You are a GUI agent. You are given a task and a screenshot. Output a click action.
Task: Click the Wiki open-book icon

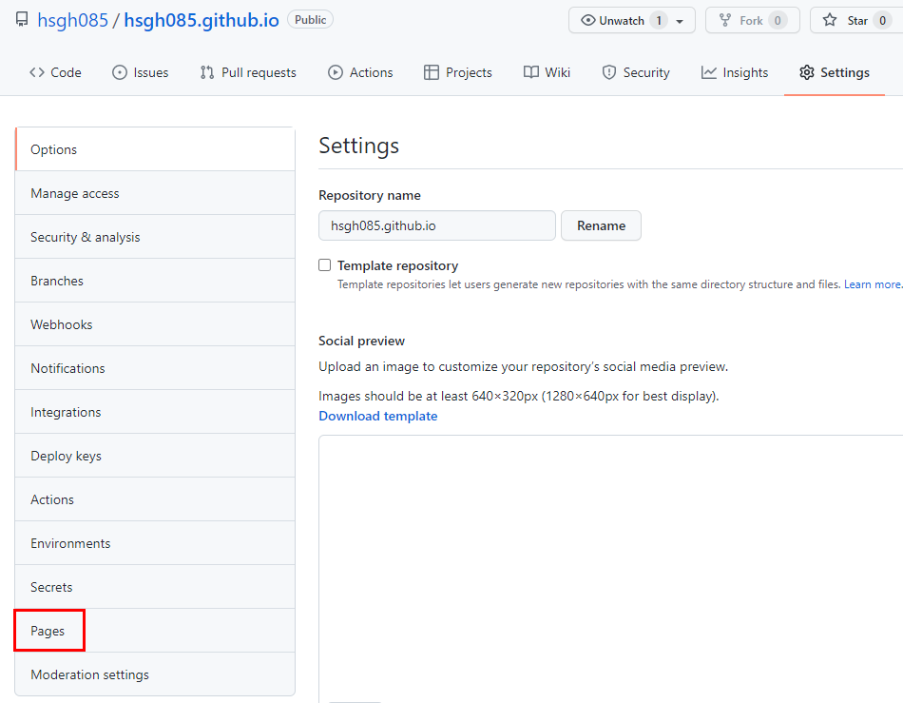531,72
